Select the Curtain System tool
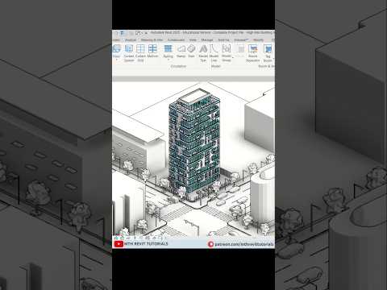 (129, 53)
